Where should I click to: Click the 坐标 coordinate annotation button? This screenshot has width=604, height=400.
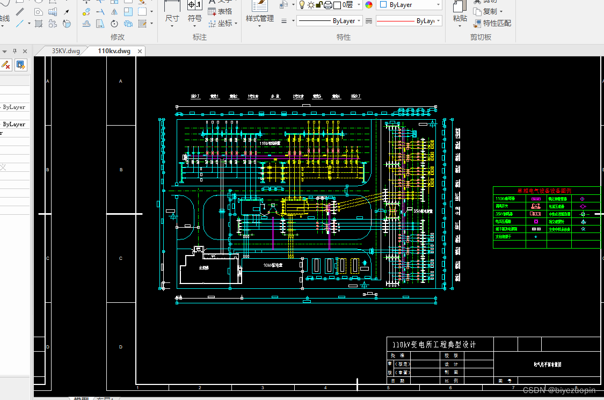click(x=220, y=24)
